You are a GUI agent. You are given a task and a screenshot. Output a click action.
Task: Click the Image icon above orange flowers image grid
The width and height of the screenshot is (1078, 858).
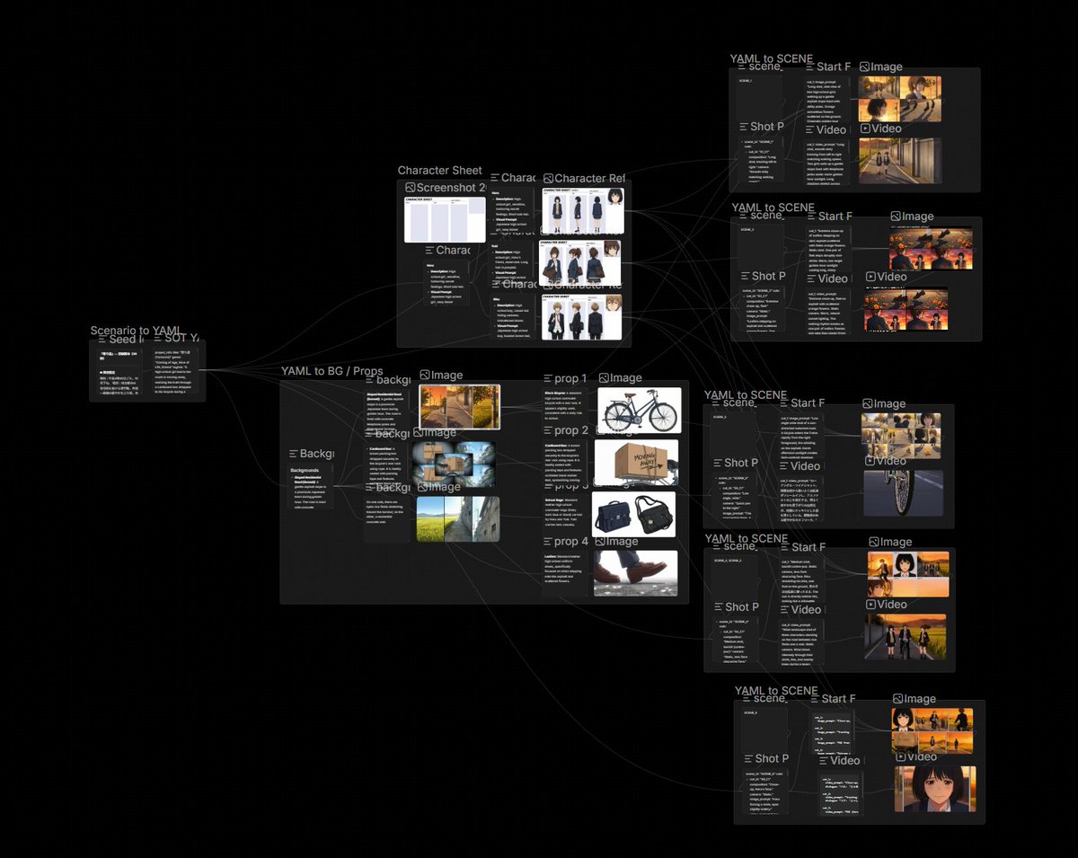(896, 217)
